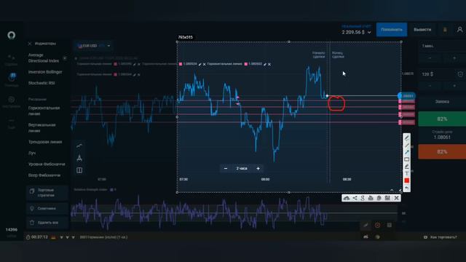This screenshot has width=466, height=262.
Task: Choose the Вертикальная линия drawing tool
Action: coord(42,128)
